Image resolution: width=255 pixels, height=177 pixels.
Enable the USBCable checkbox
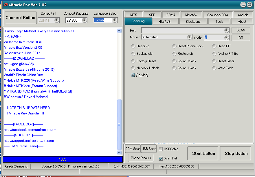[x=161, y=149]
